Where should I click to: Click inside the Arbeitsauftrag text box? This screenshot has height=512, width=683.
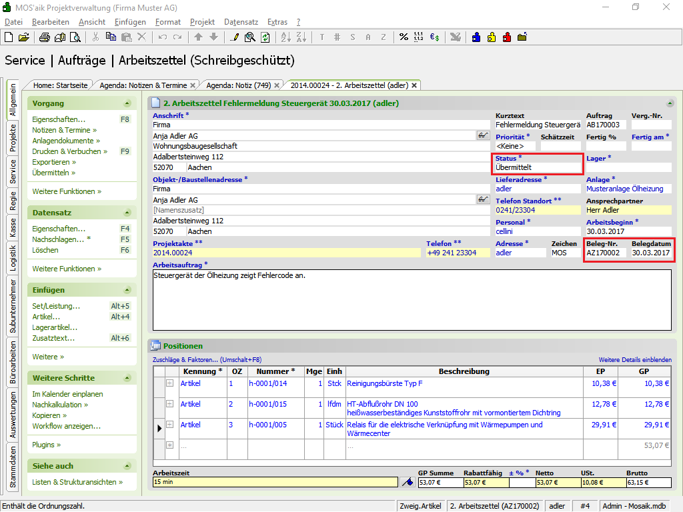tap(411, 300)
